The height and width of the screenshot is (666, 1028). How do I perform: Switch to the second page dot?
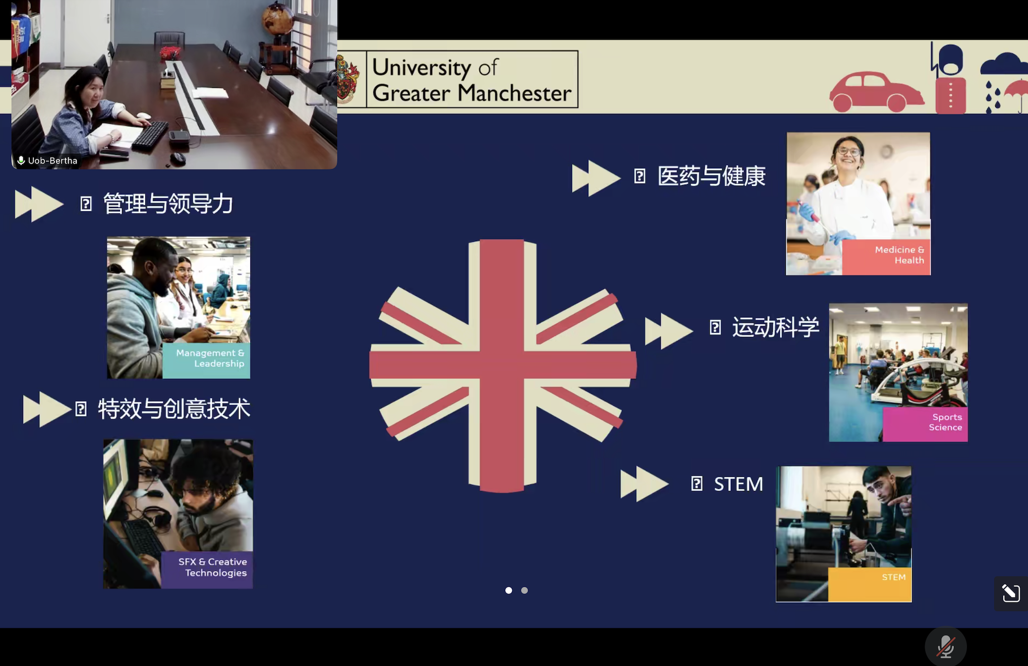pos(525,590)
